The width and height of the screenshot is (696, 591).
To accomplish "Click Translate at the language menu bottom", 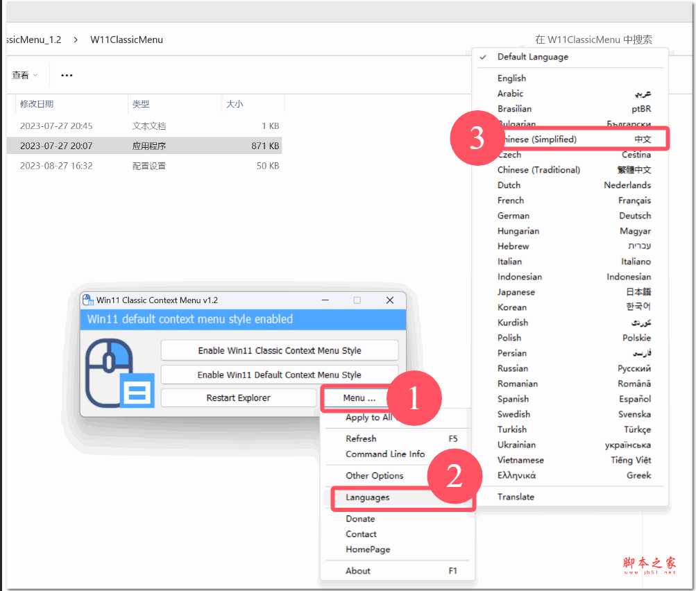I will pyautogui.click(x=570, y=497).
